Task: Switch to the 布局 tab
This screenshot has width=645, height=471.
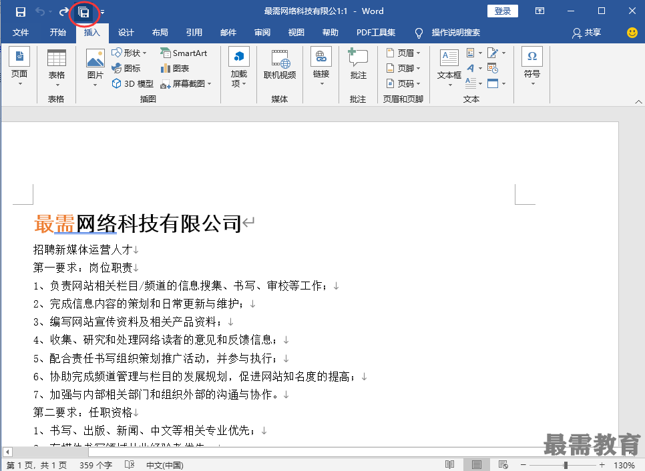Action: click(160, 33)
